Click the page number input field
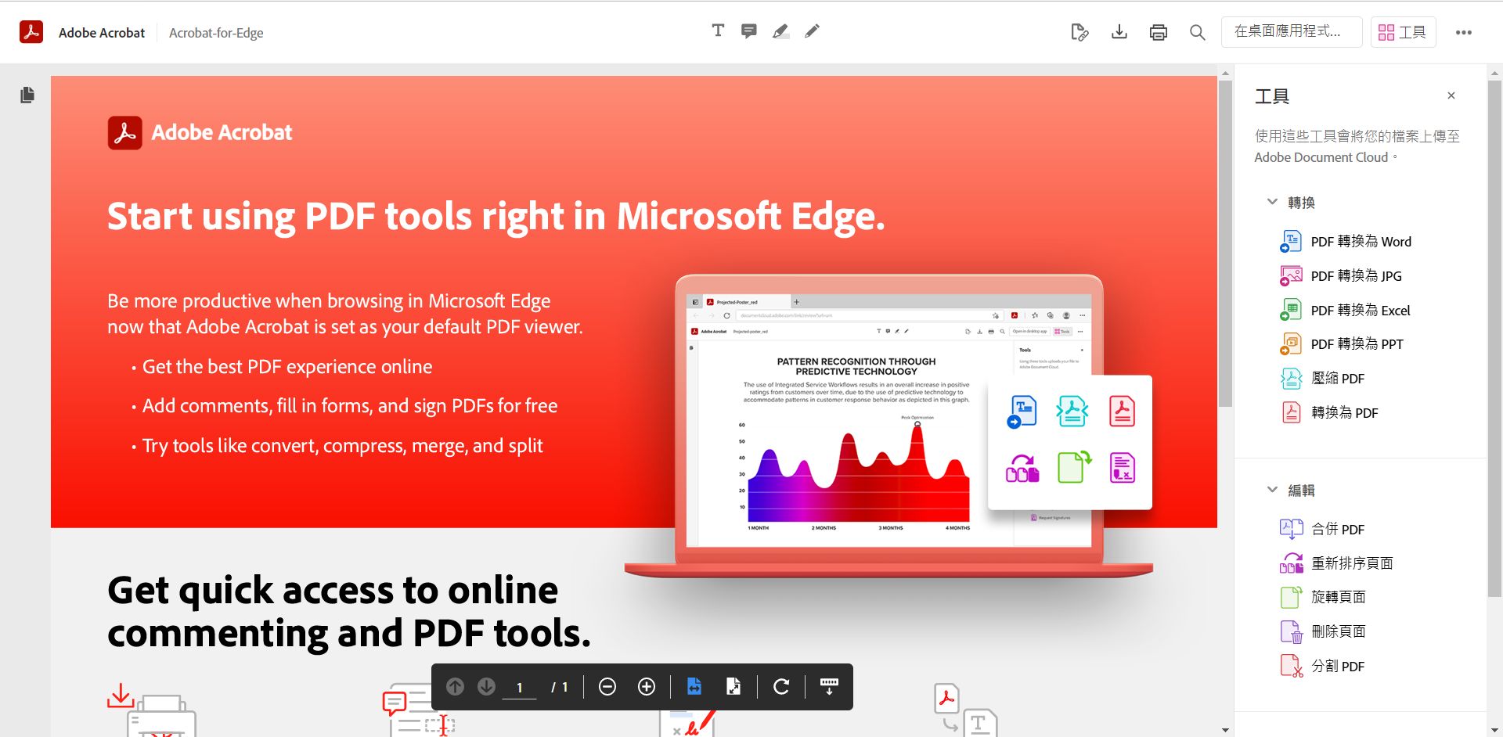This screenshot has height=737, width=1503. pos(519,688)
